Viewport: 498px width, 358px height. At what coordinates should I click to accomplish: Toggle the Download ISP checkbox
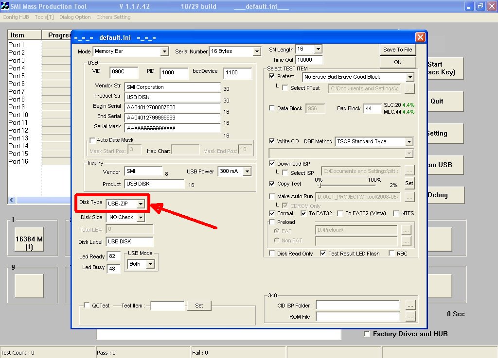coord(272,164)
